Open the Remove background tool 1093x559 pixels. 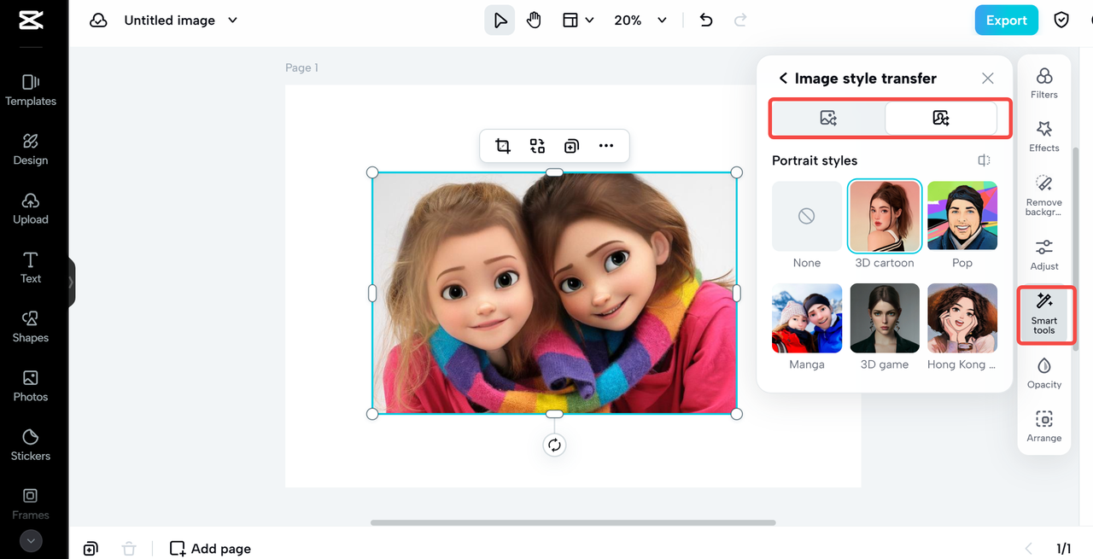(1043, 195)
